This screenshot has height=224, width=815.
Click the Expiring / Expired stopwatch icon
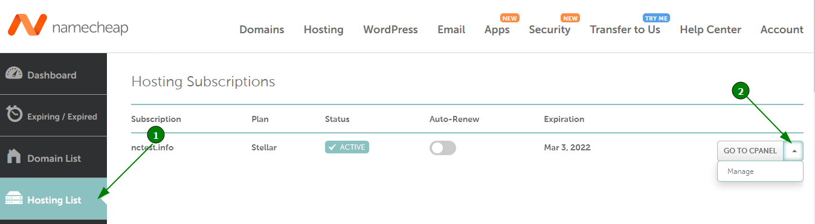(14, 115)
